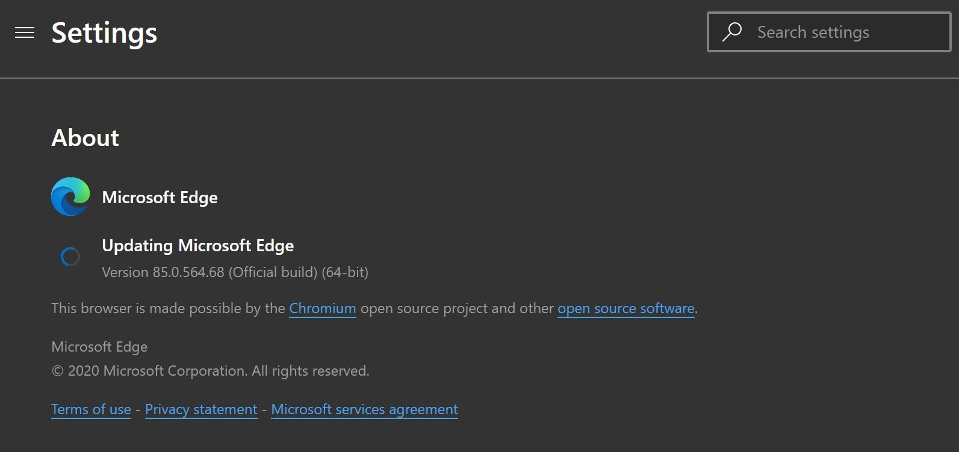Open the Settings hamburger navigation menu
The height and width of the screenshot is (452, 959).
(x=25, y=32)
